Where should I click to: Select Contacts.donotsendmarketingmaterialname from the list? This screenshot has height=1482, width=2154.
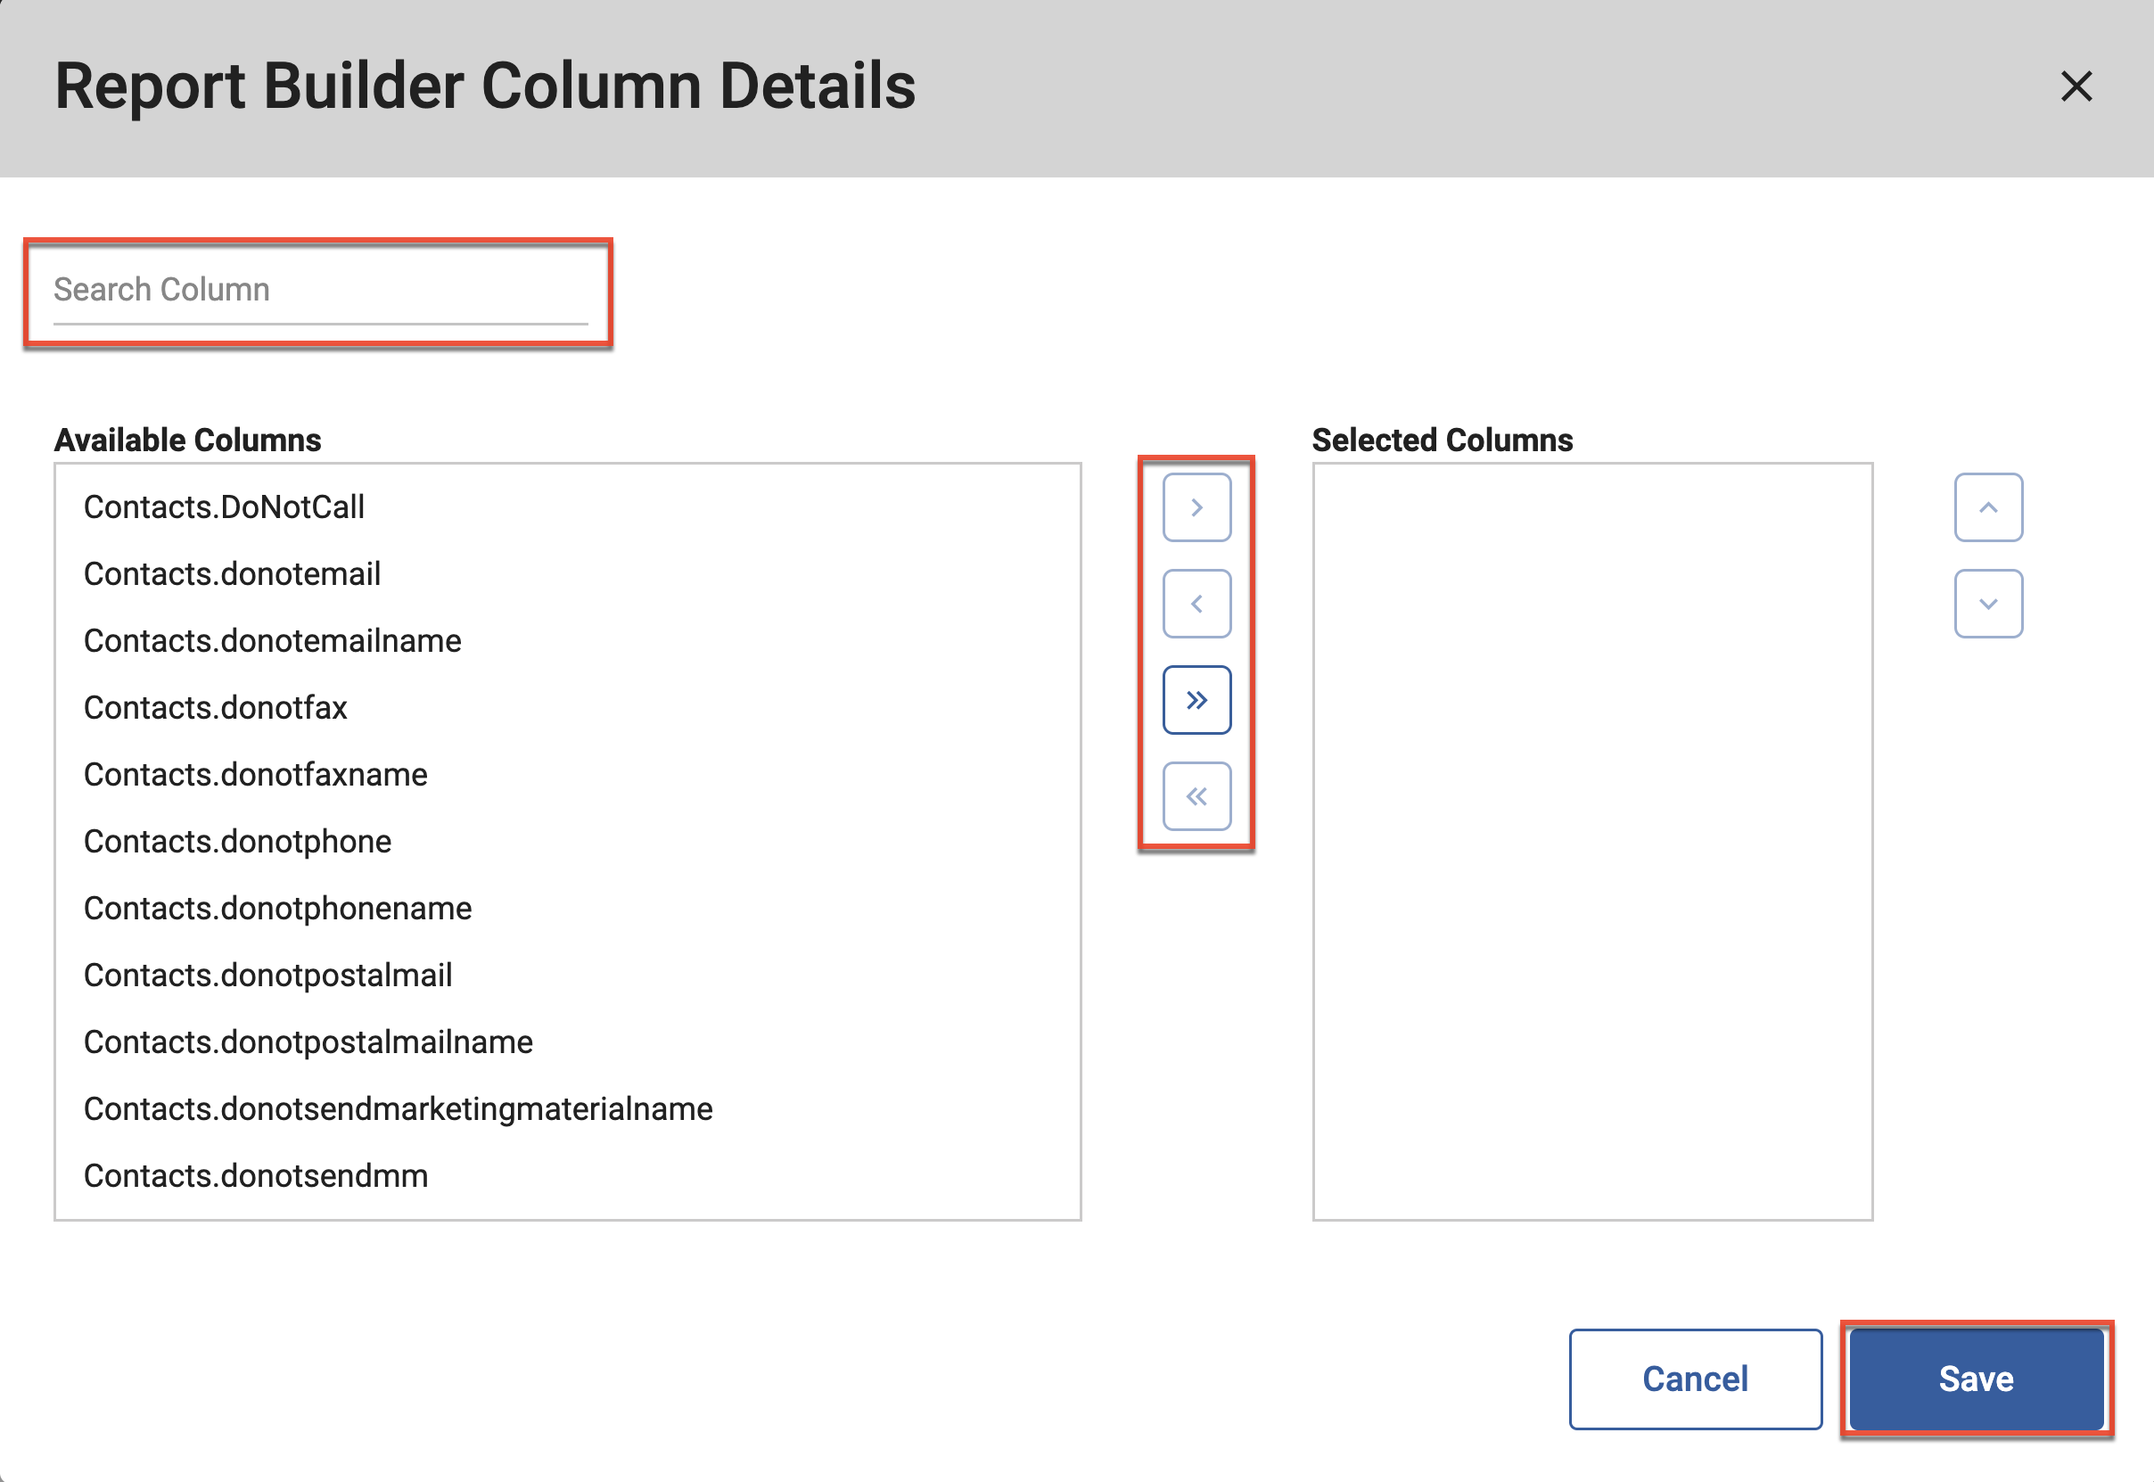(398, 1108)
